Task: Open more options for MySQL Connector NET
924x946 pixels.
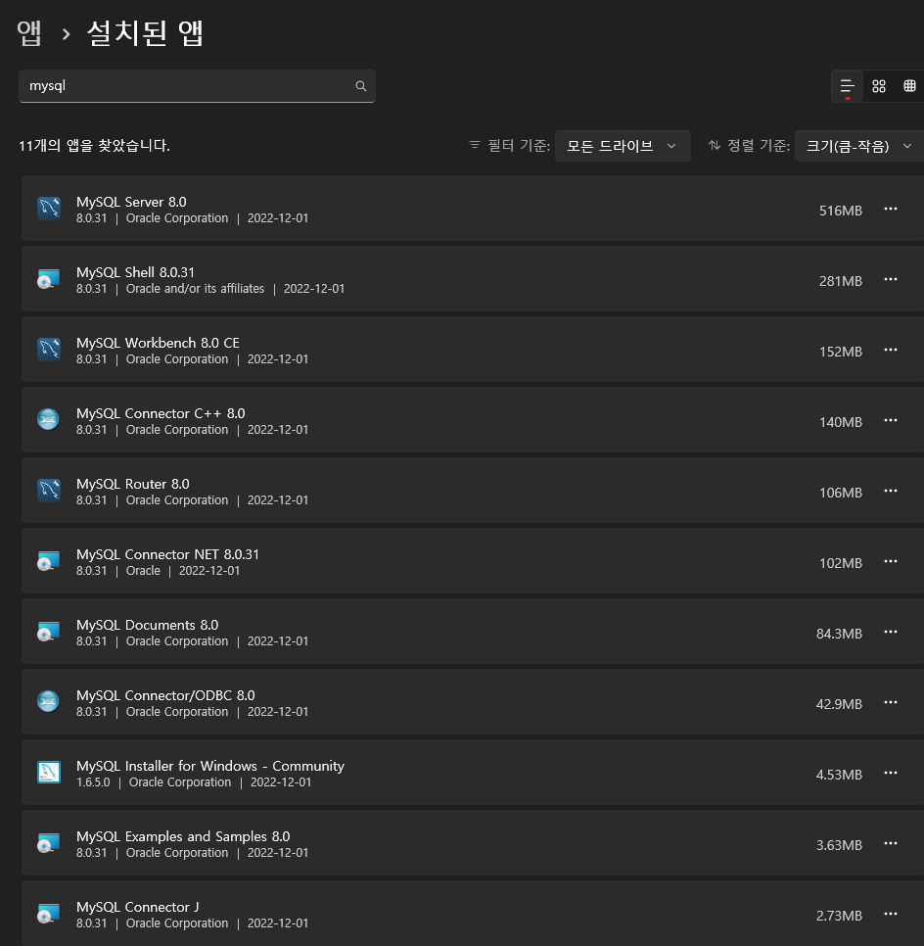Action: pyautogui.click(x=890, y=562)
